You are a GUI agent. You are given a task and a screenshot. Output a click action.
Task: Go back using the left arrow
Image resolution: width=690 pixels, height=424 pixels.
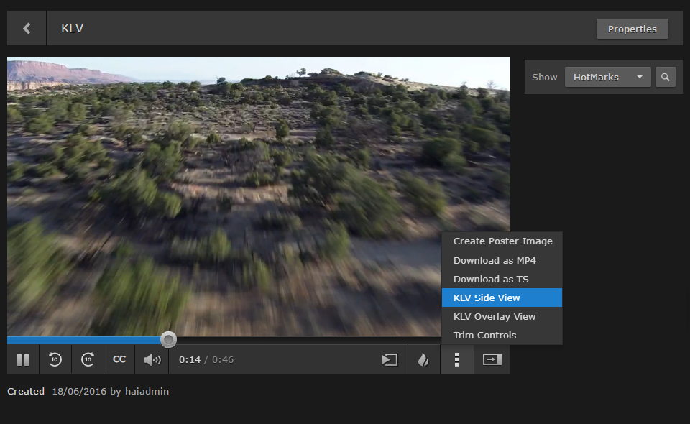26,29
